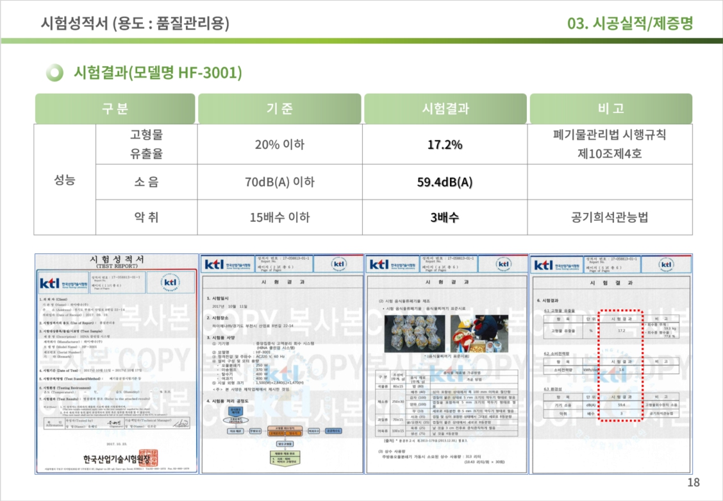Viewport: 723px width, 501px height.
Task: Click the 3배수 odor result cell
Action: (x=445, y=217)
